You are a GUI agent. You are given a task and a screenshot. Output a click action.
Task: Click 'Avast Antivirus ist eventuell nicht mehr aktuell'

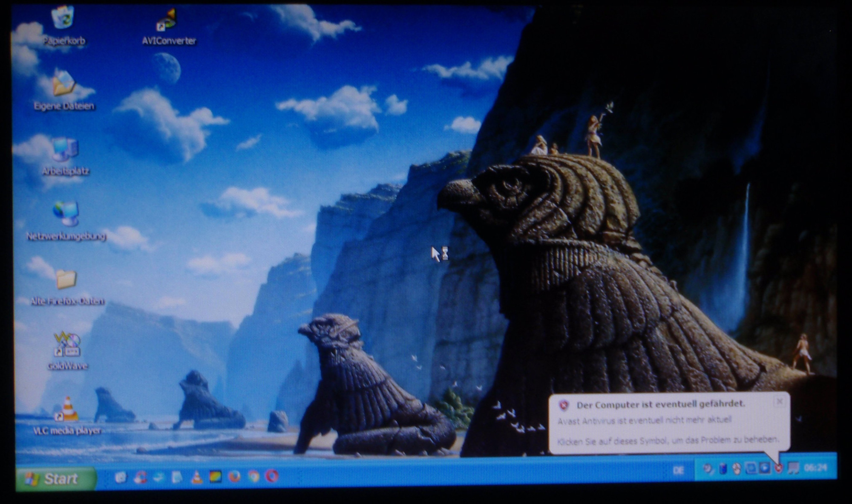(x=645, y=420)
